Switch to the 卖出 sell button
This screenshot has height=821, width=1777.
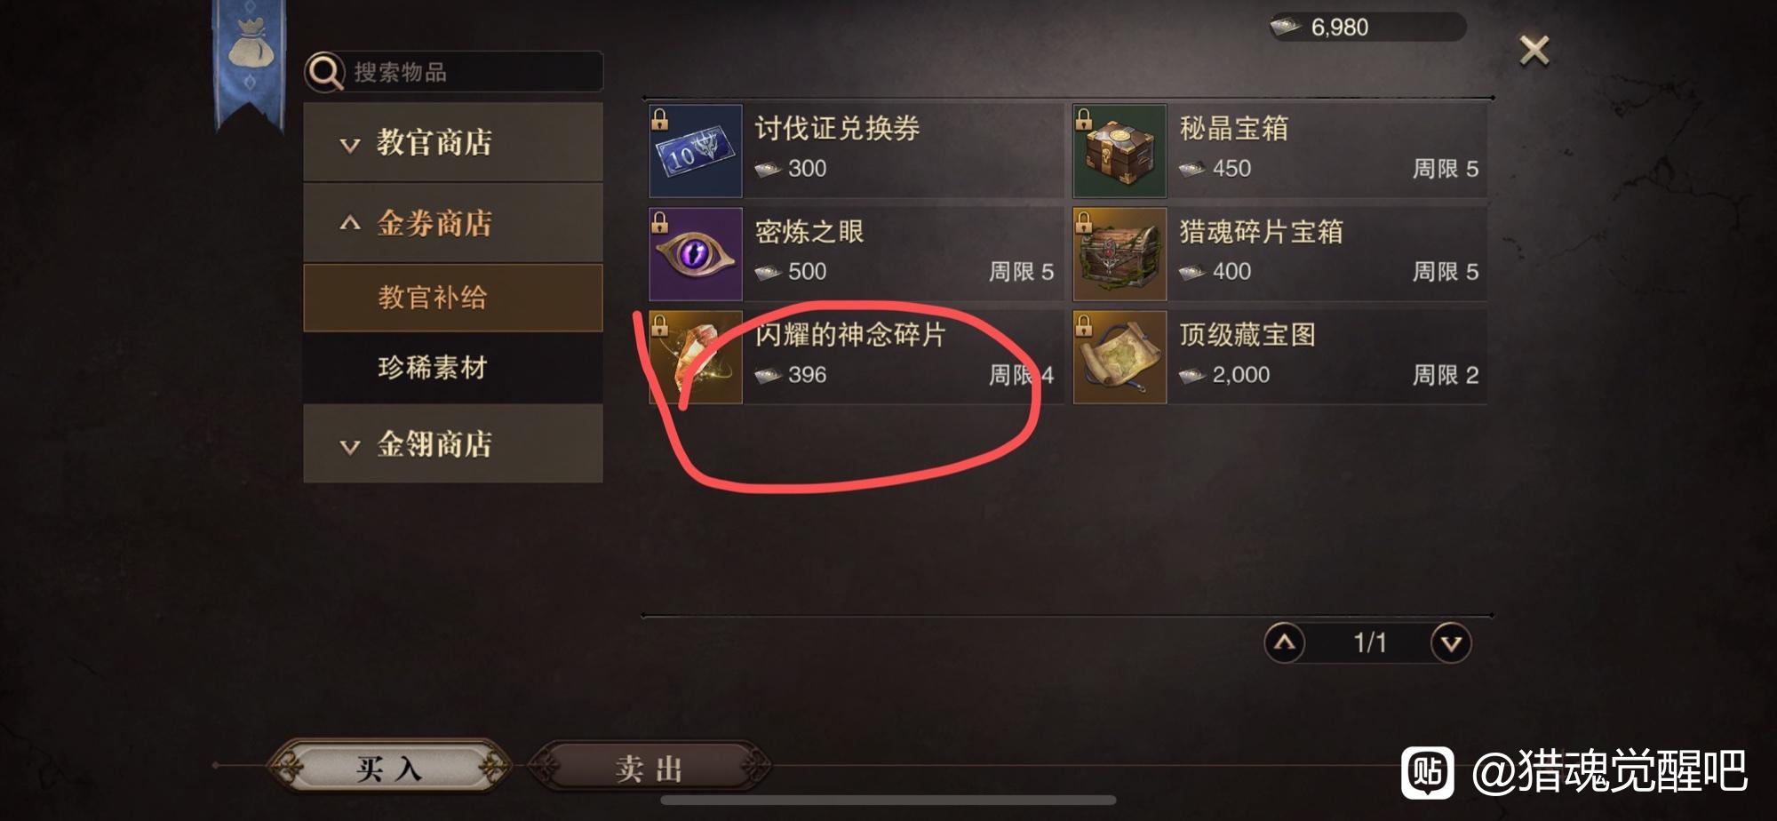649,768
